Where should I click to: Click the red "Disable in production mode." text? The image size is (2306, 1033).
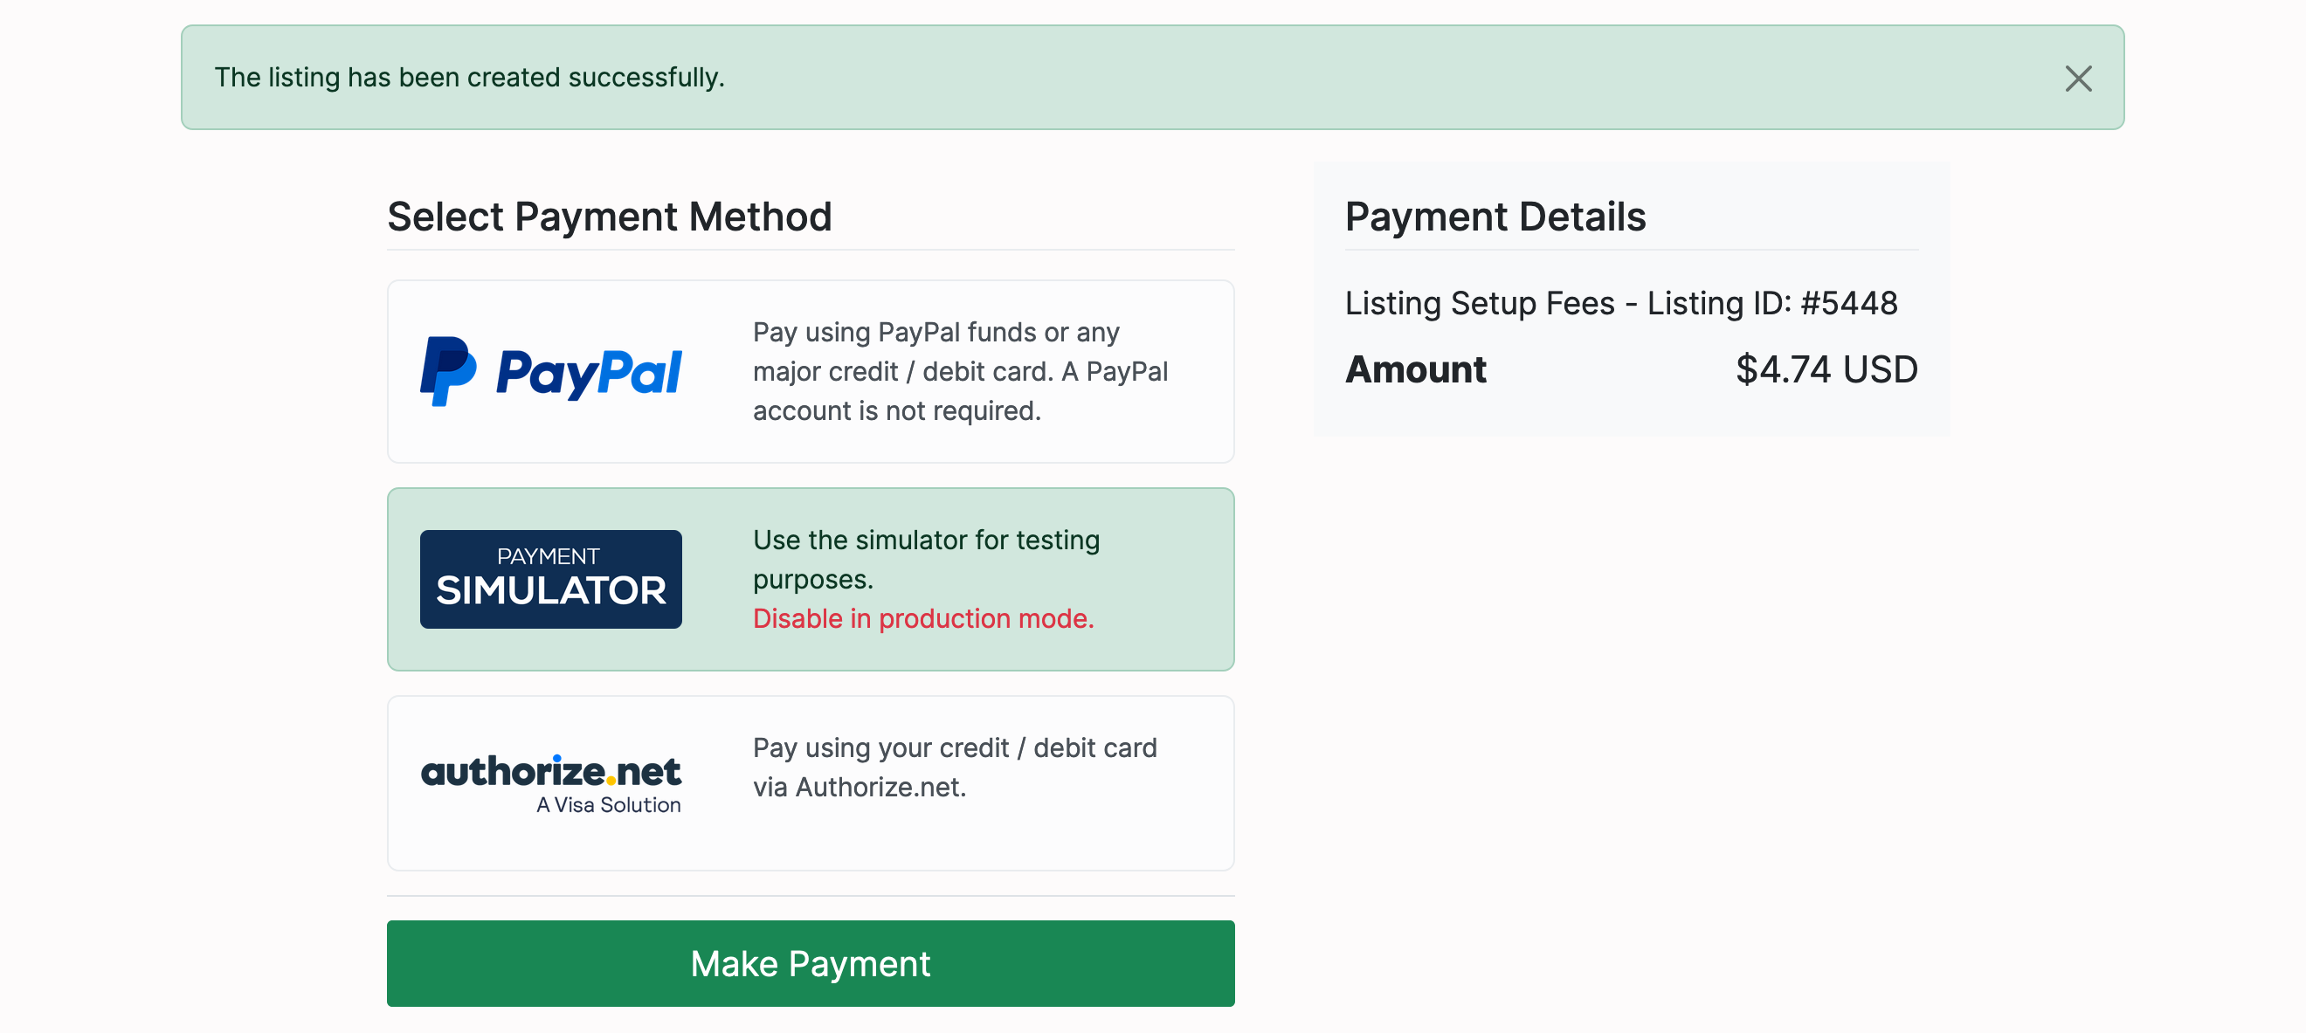[x=923, y=618]
